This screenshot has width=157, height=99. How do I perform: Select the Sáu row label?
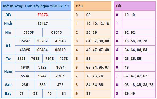[8, 85]
